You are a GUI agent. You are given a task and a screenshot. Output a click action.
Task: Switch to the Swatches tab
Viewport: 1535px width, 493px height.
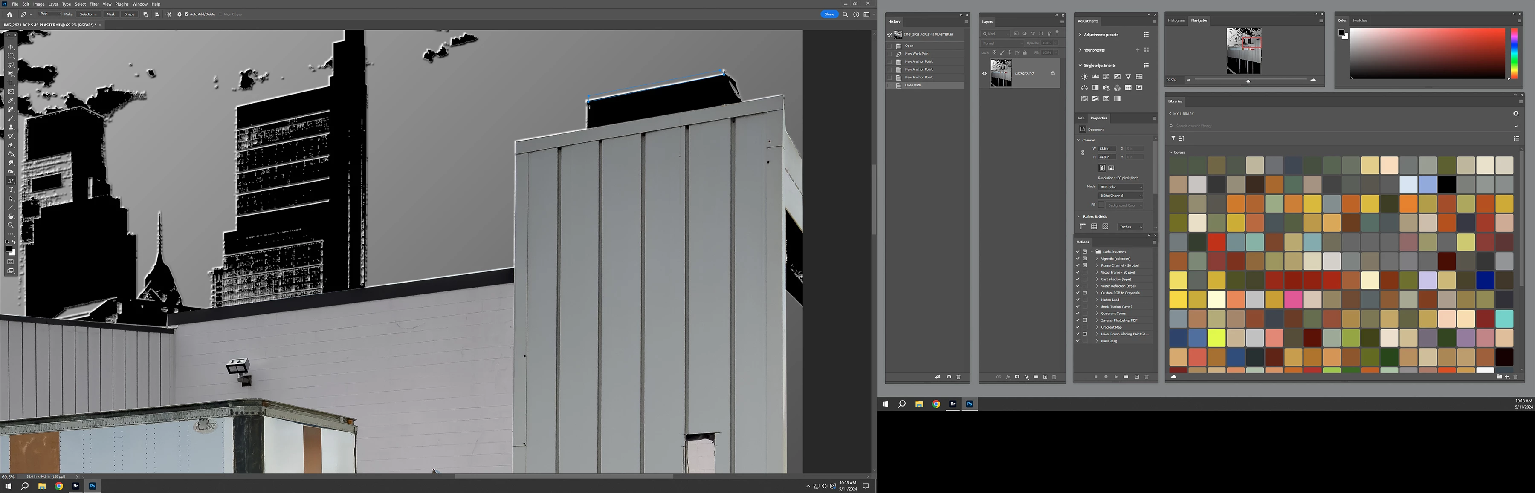click(x=1359, y=20)
